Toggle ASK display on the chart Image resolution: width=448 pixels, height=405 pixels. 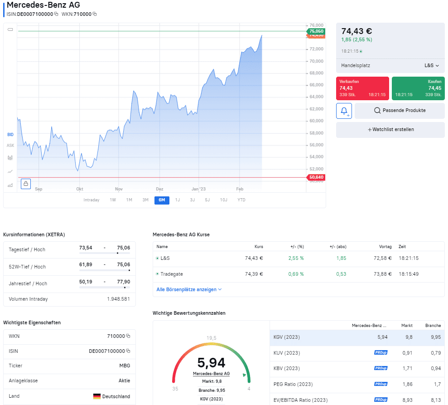[10, 145]
